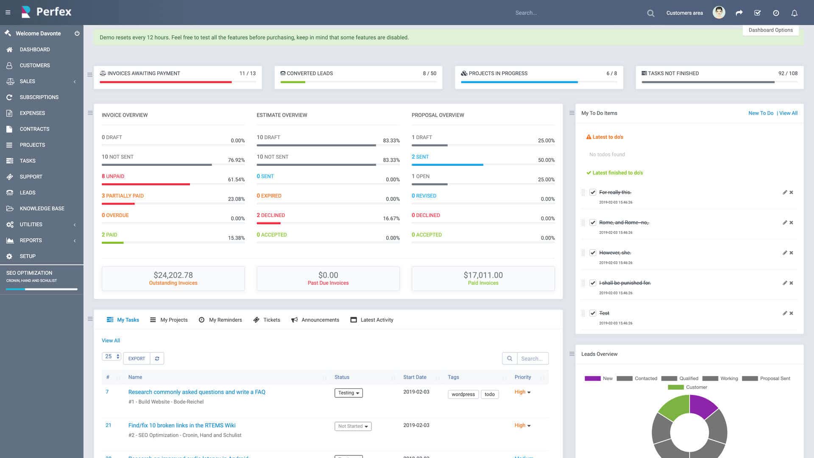Open the Testing status dropdown
The height and width of the screenshot is (458, 814).
point(348,393)
